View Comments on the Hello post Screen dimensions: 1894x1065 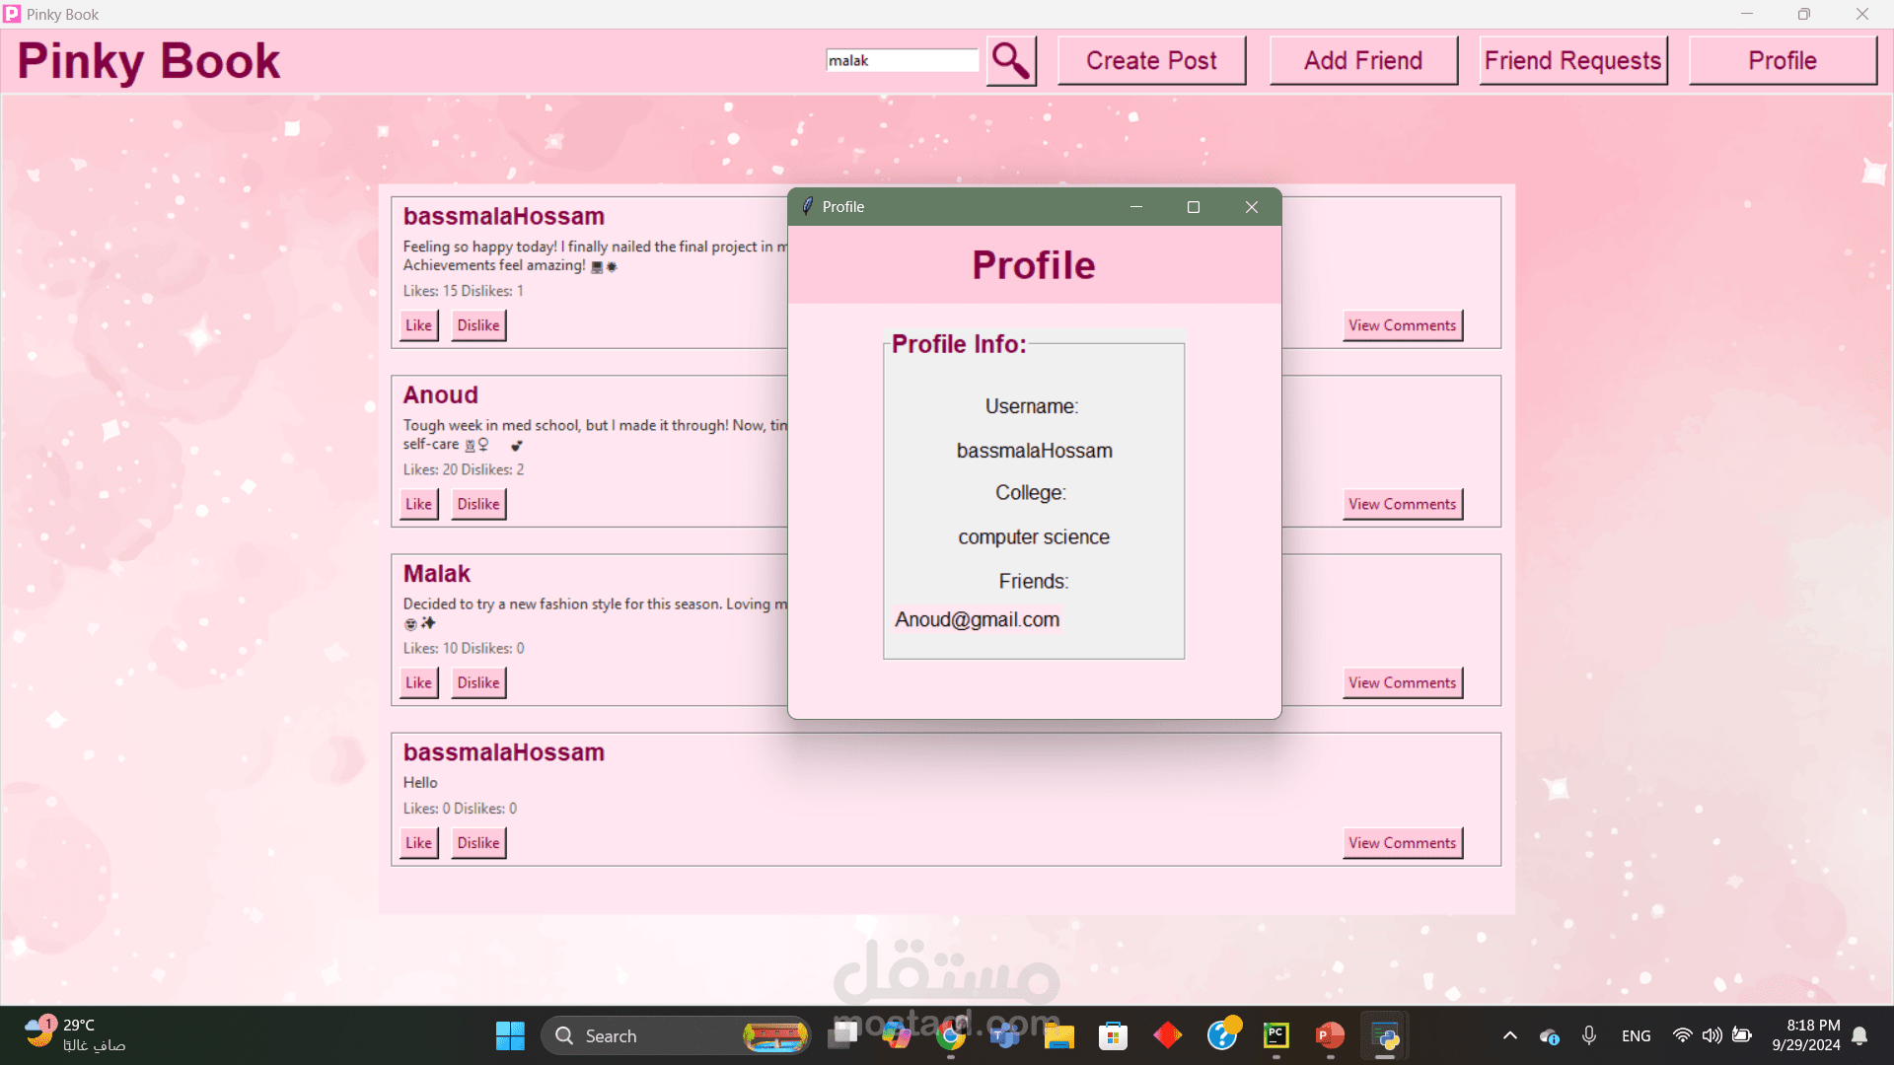(x=1402, y=843)
